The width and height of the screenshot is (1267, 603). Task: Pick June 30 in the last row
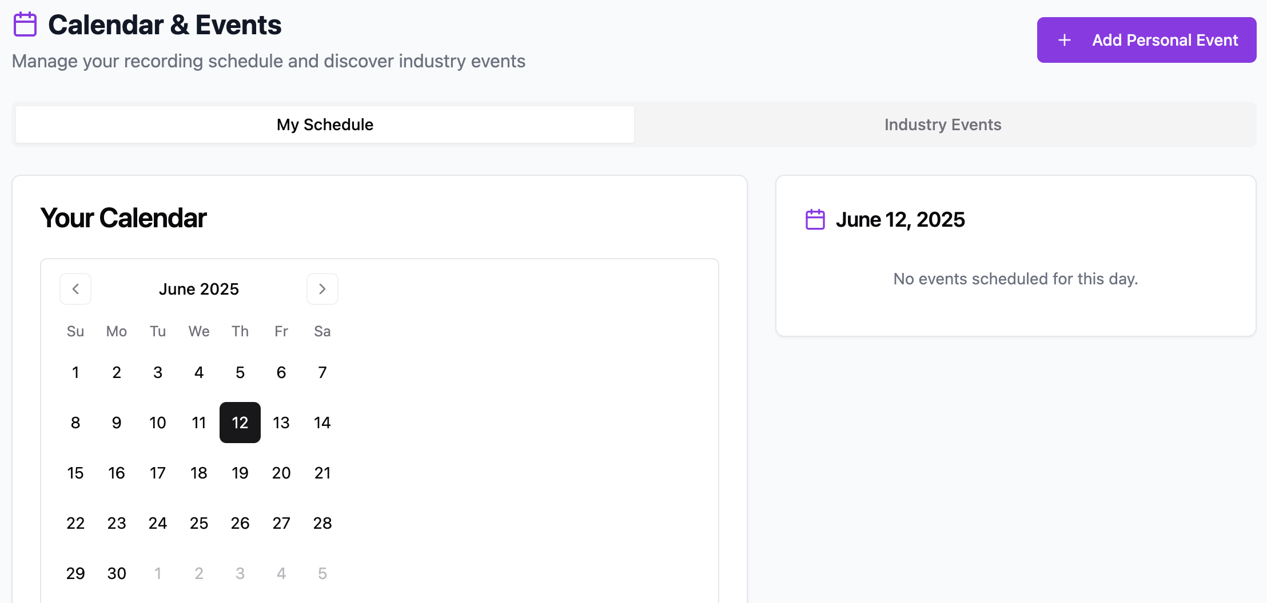(x=117, y=573)
